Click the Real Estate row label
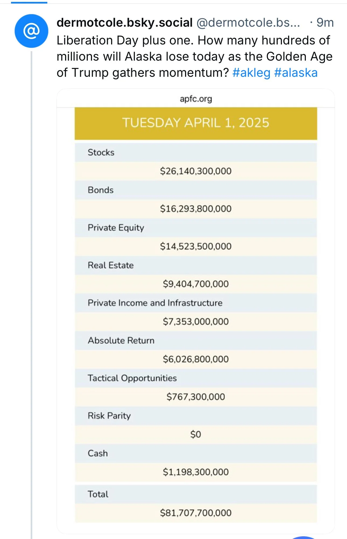 point(111,265)
